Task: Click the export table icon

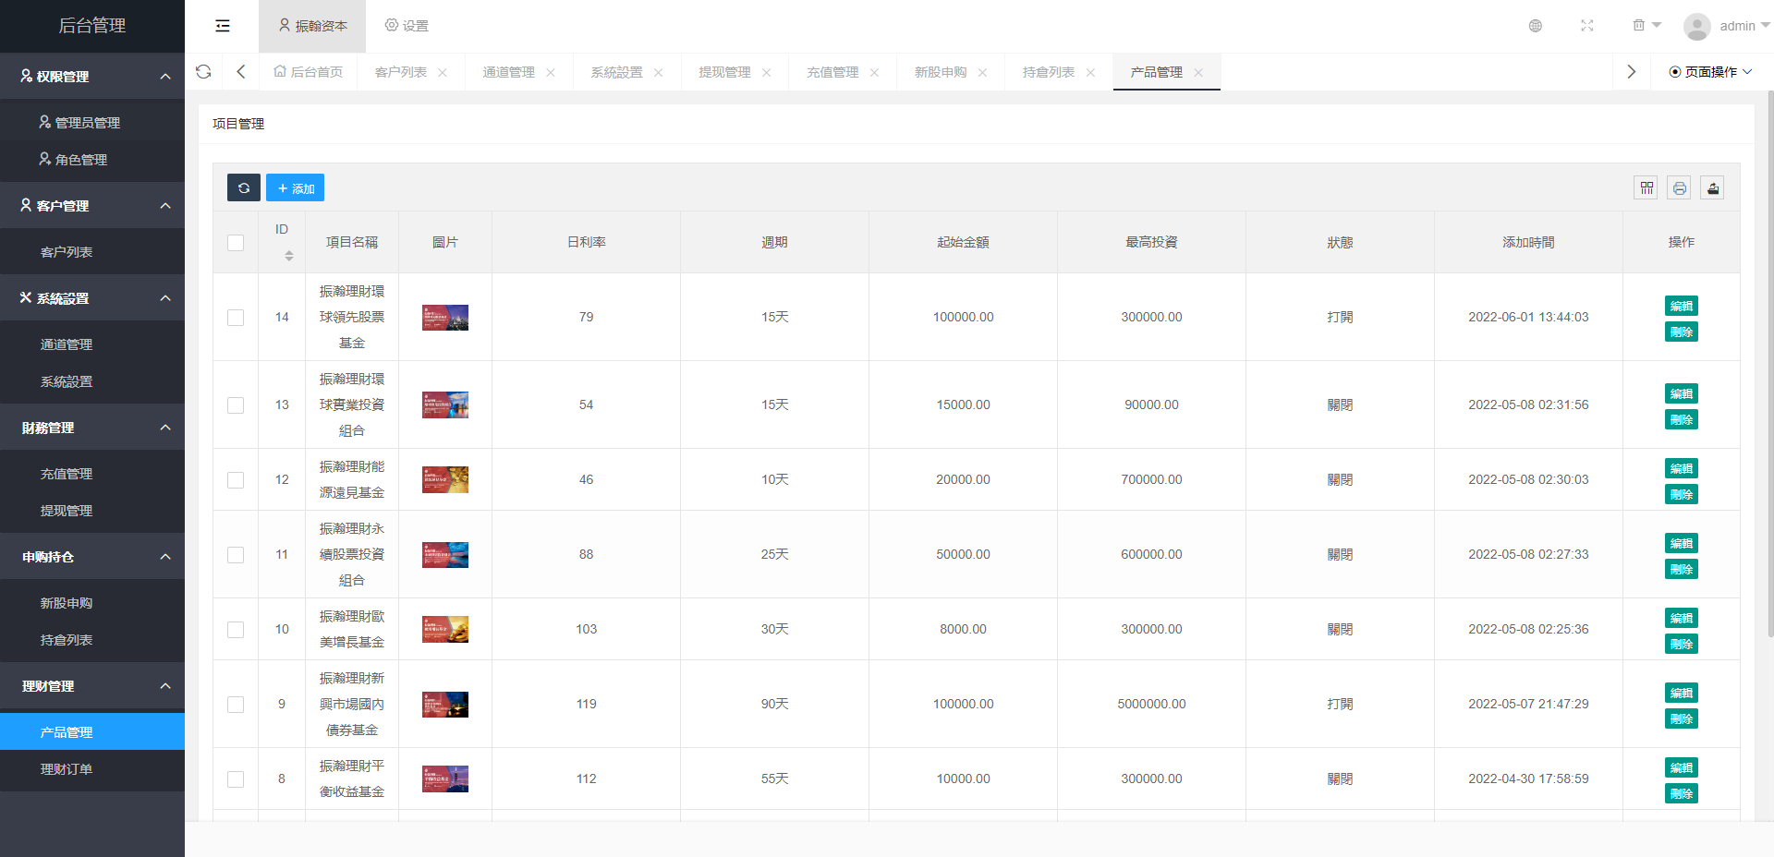Action: (x=1713, y=188)
